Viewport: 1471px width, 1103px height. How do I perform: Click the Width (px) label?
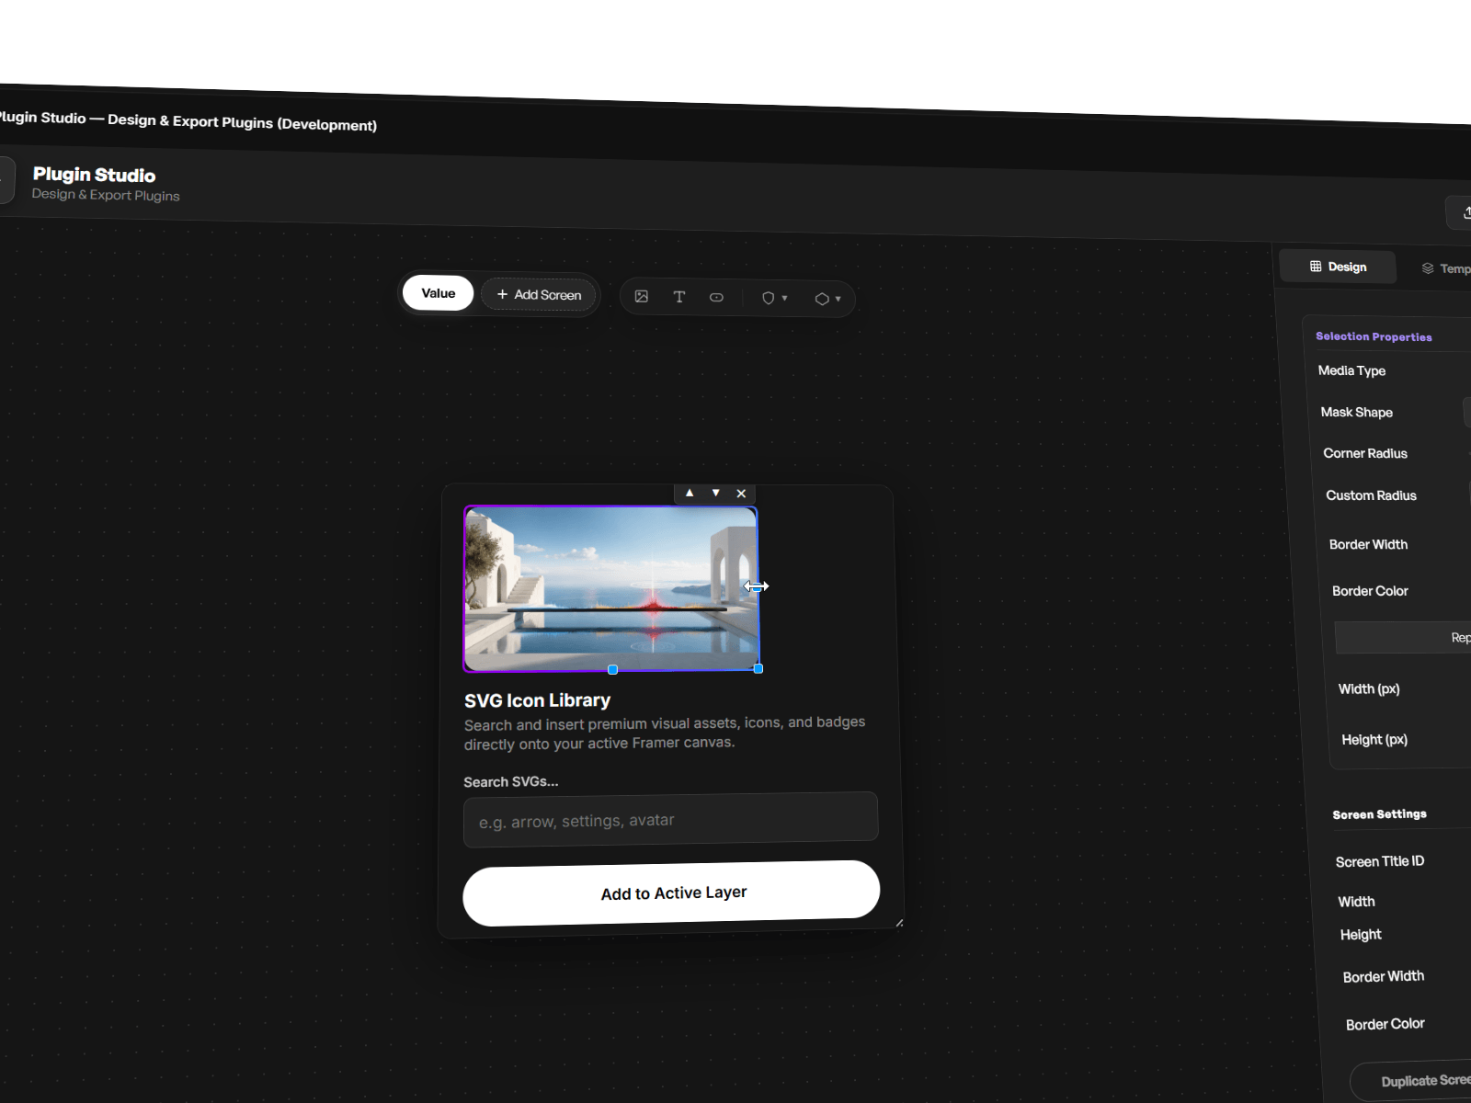point(1369,689)
